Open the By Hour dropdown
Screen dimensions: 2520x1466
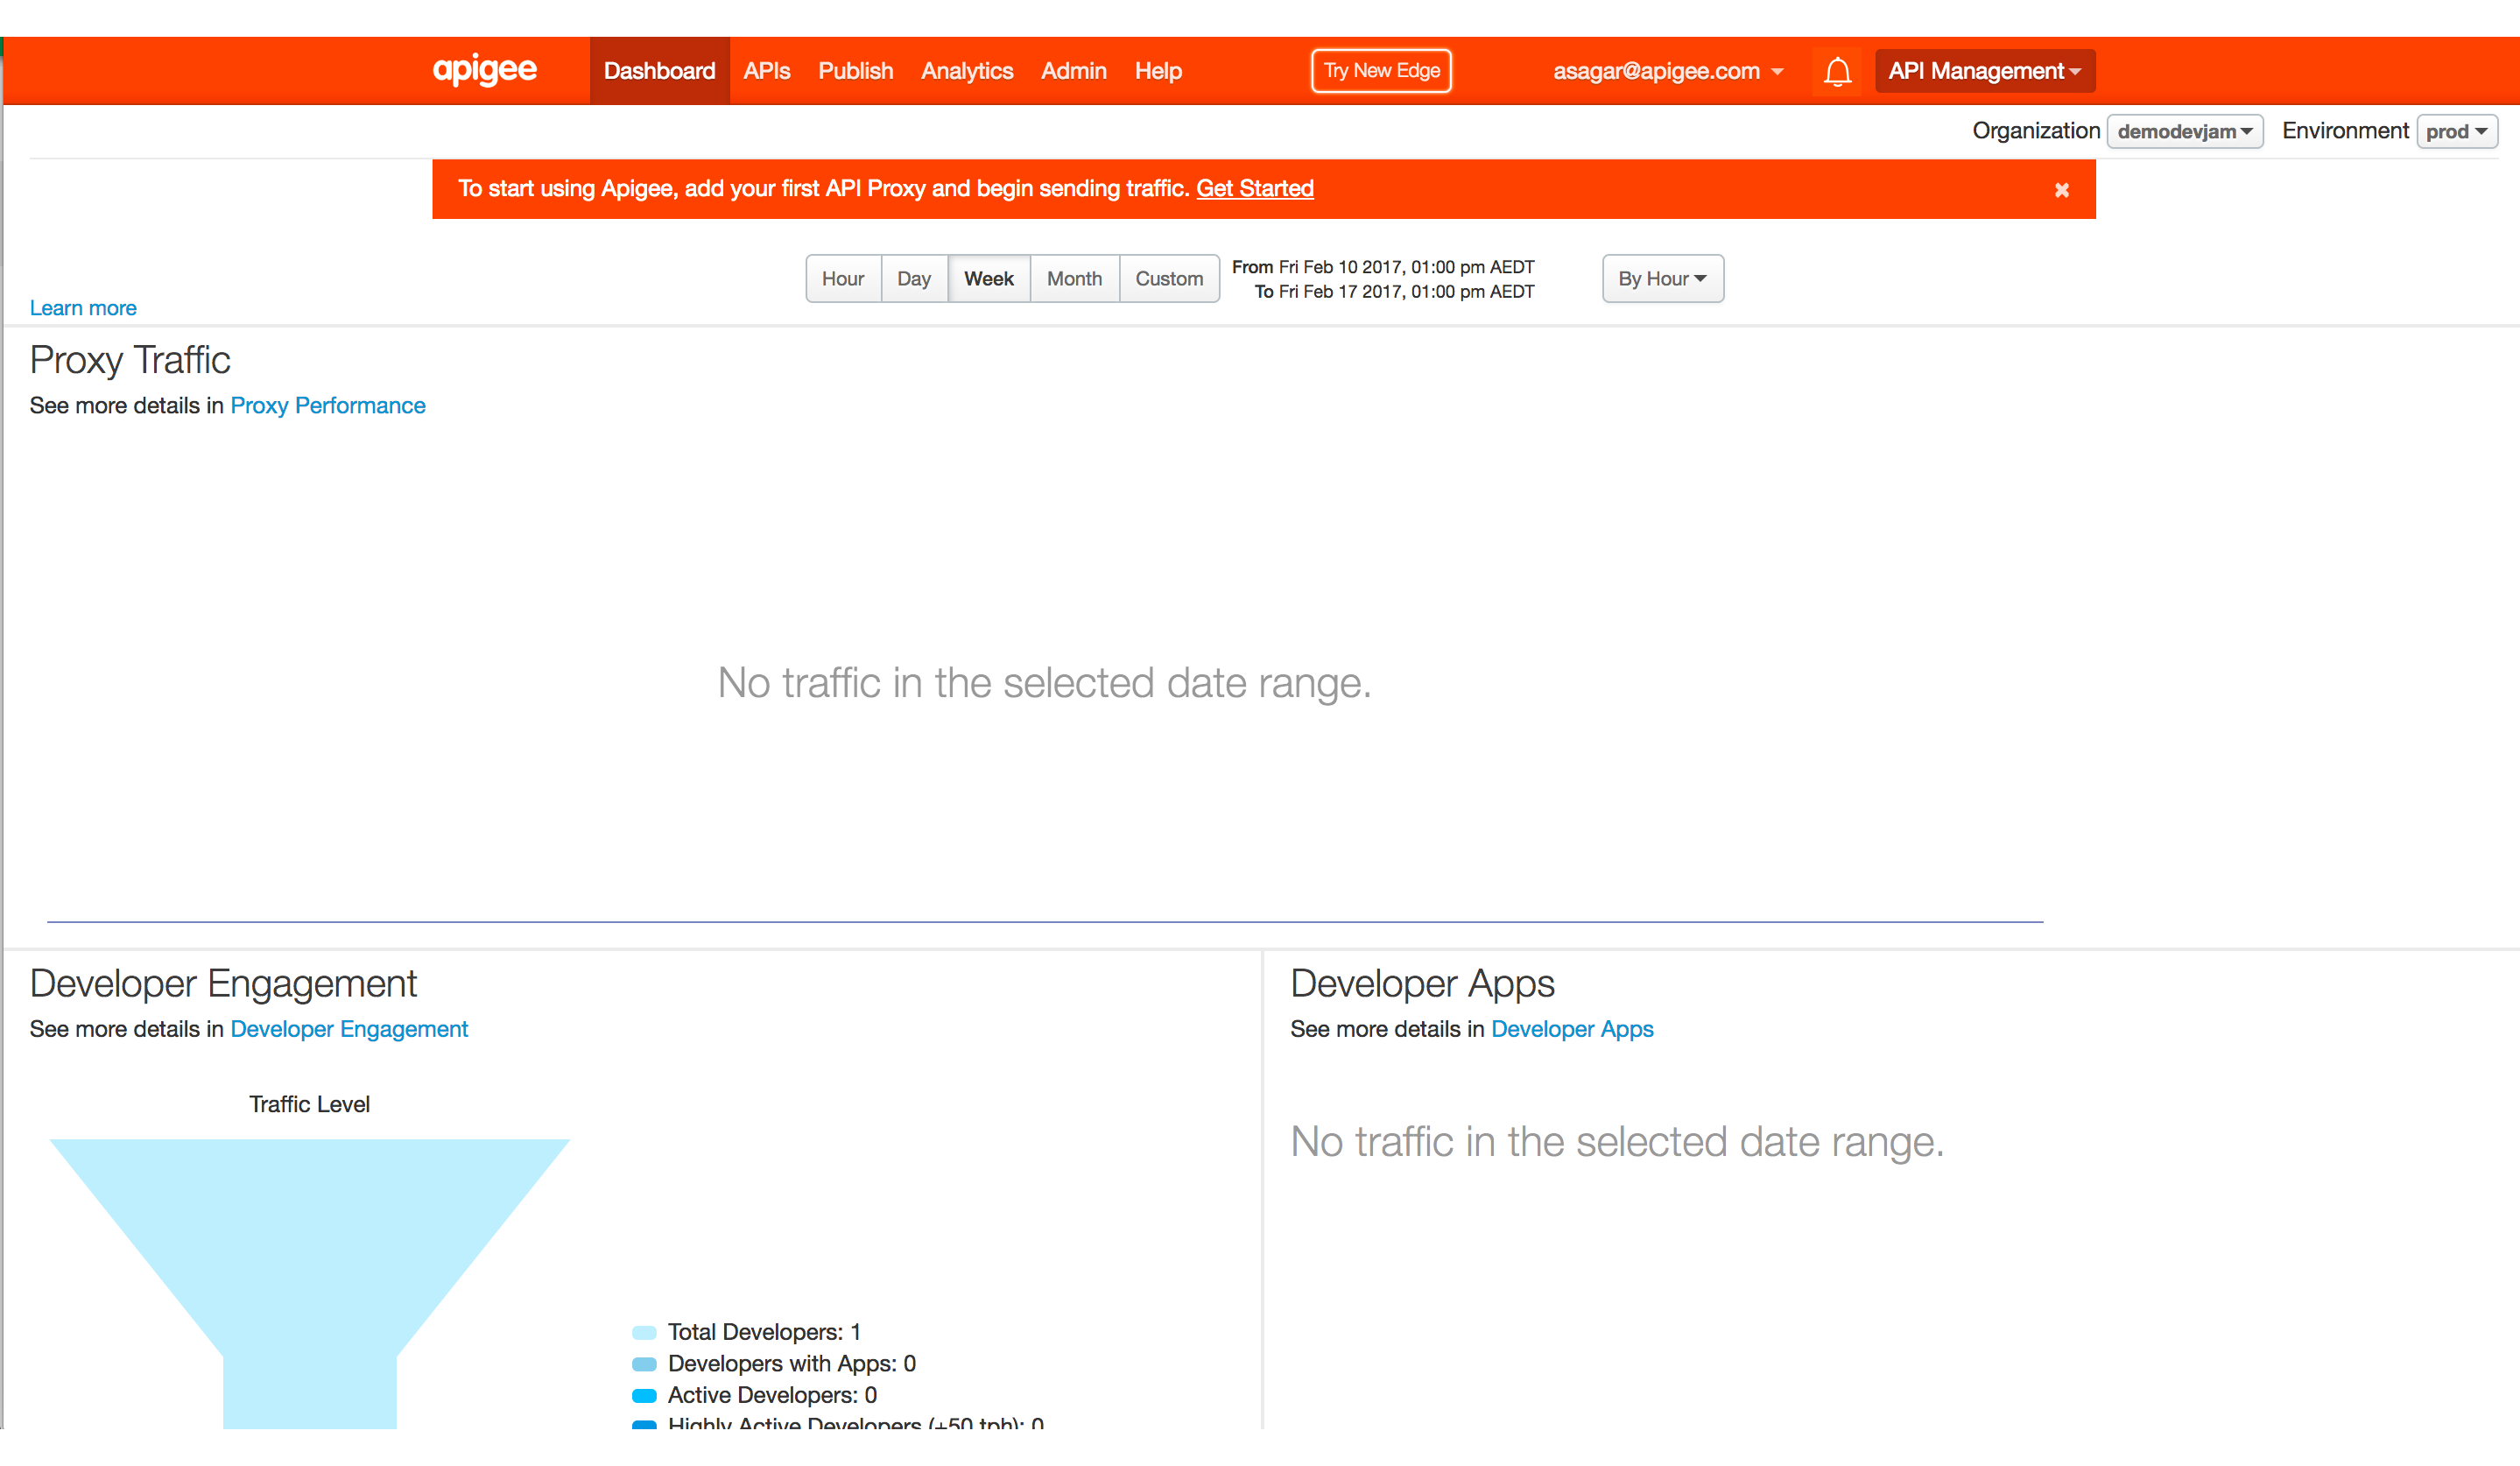pos(1662,279)
